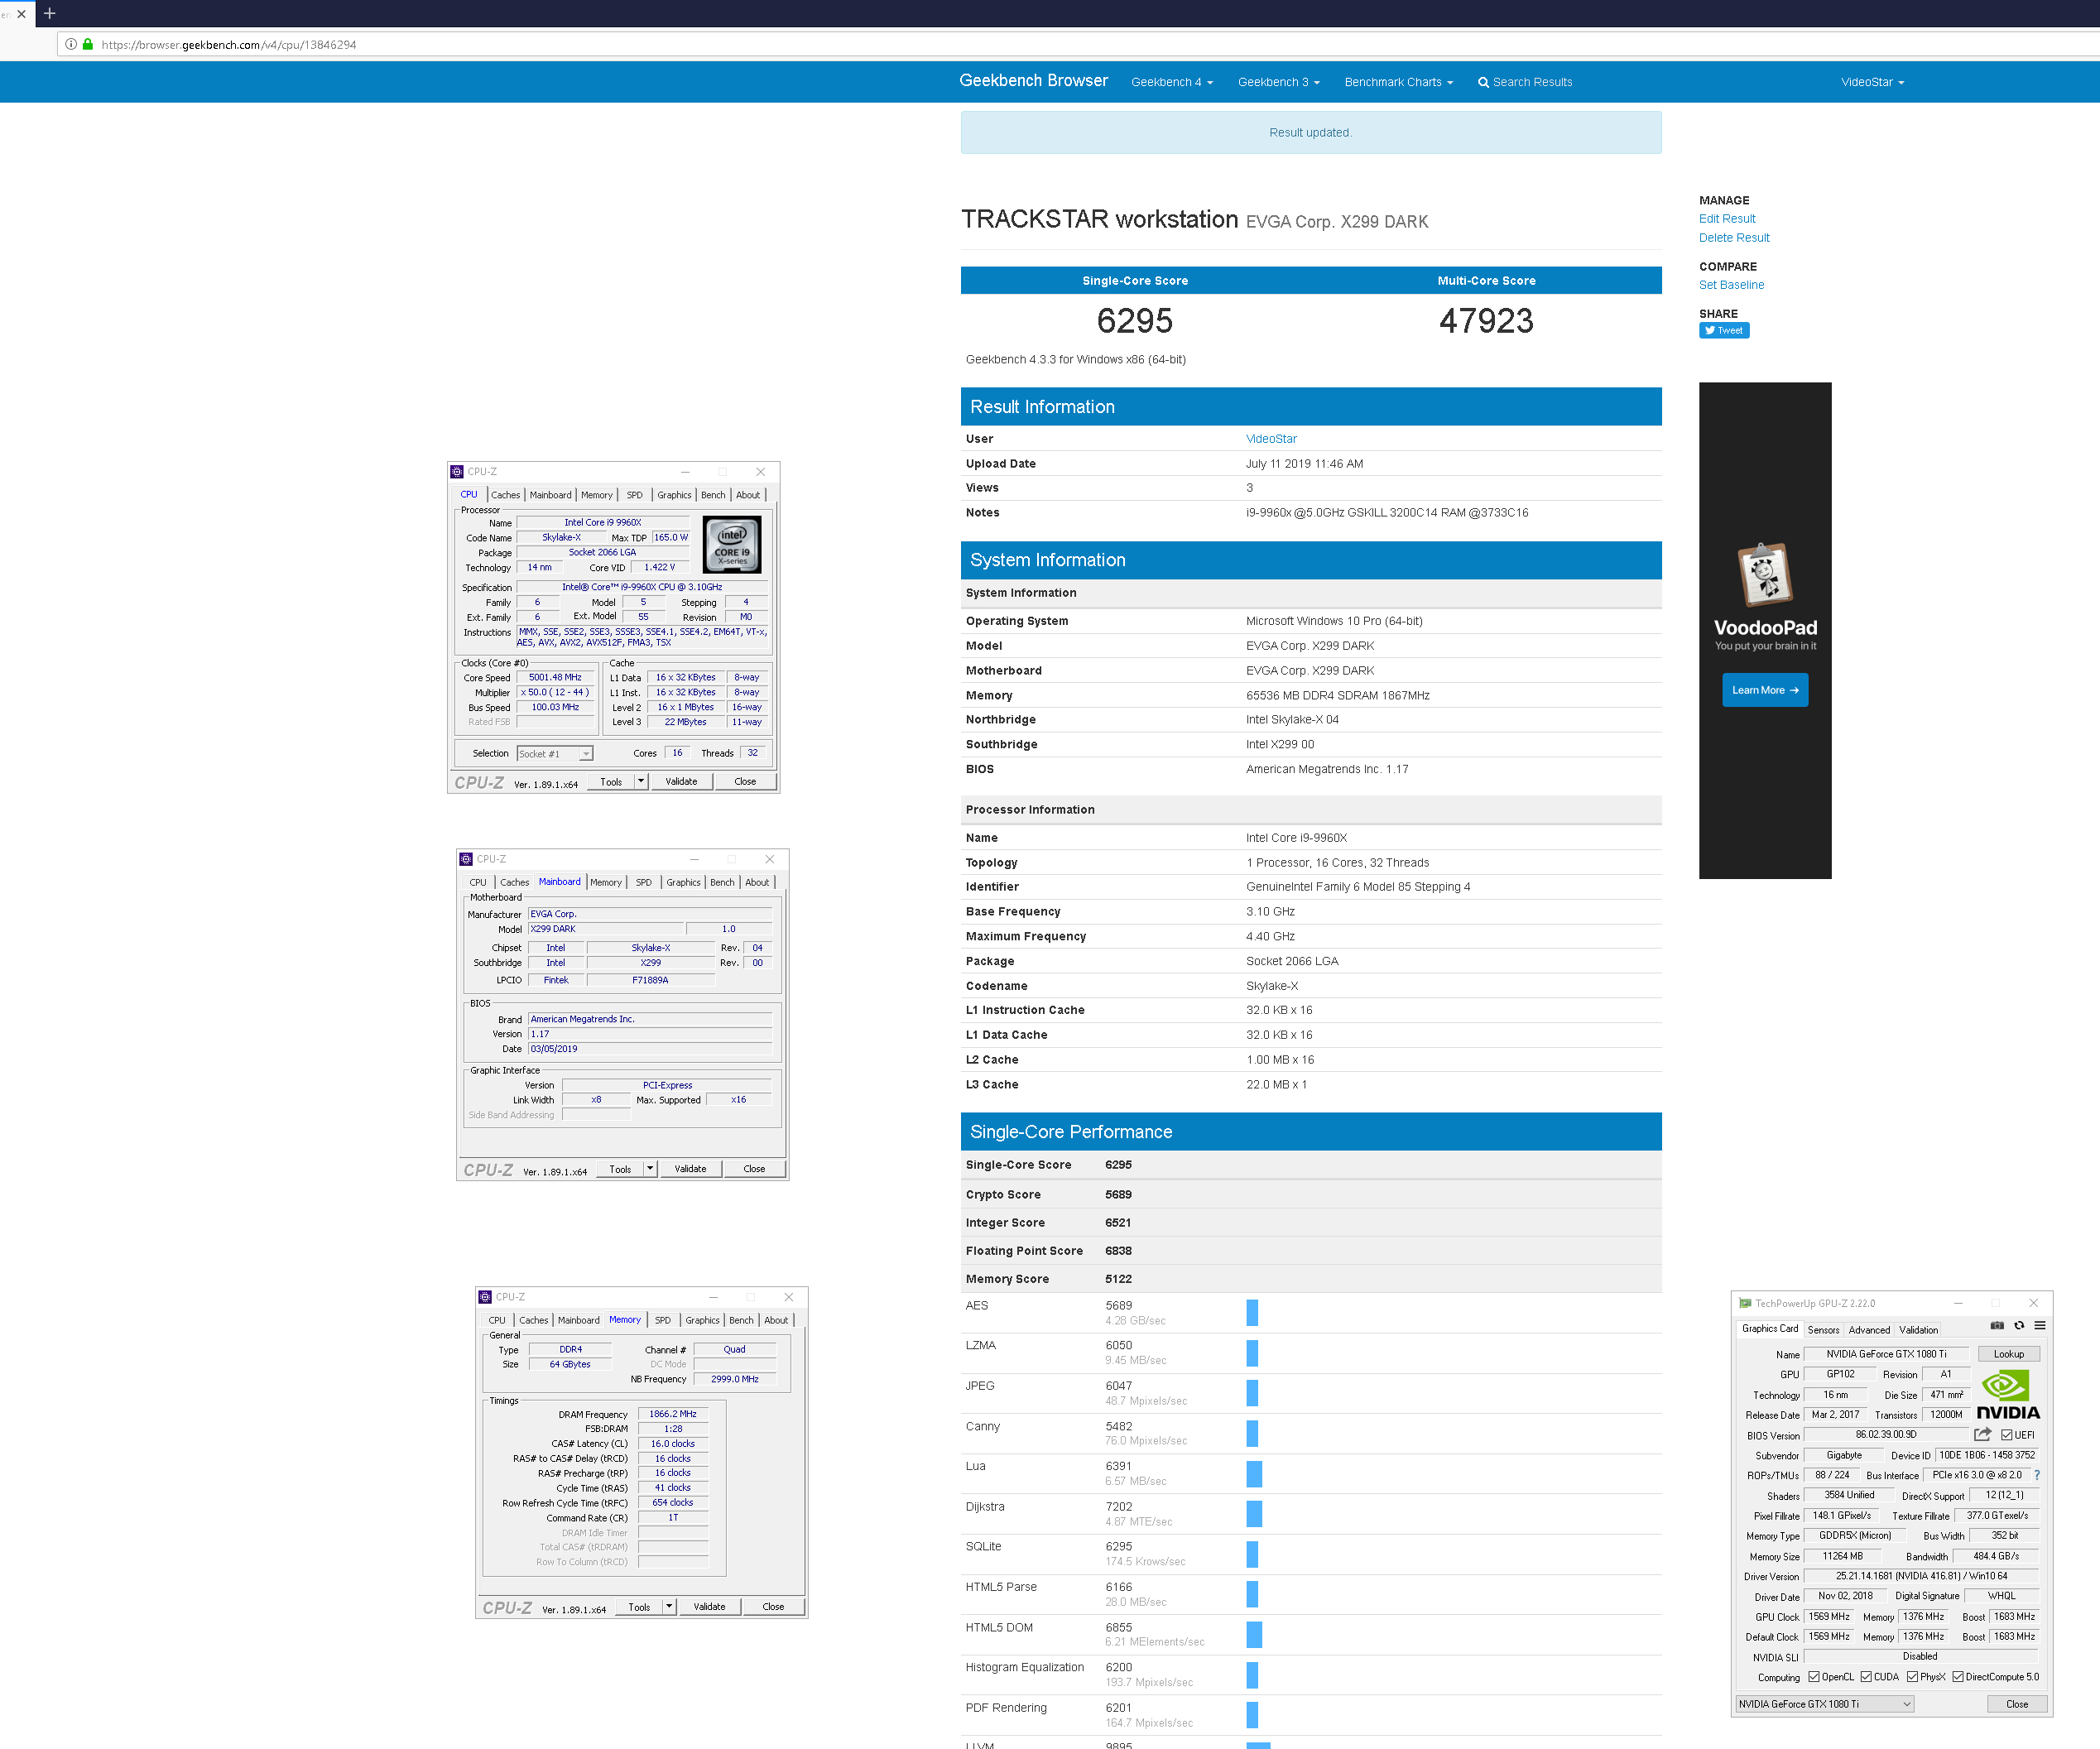This screenshot has width=2100, height=1749.
Task: Expand the Benchmark Charts dropdown
Action: [1399, 82]
